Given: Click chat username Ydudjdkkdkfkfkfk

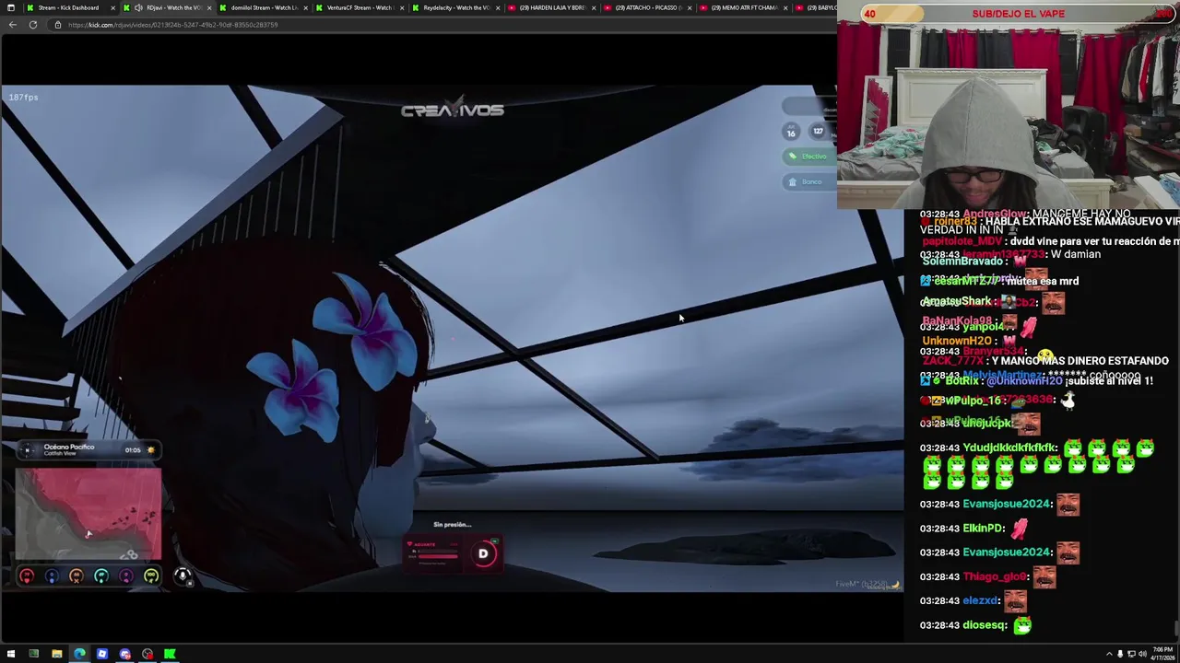Looking at the screenshot, I should [1009, 448].
